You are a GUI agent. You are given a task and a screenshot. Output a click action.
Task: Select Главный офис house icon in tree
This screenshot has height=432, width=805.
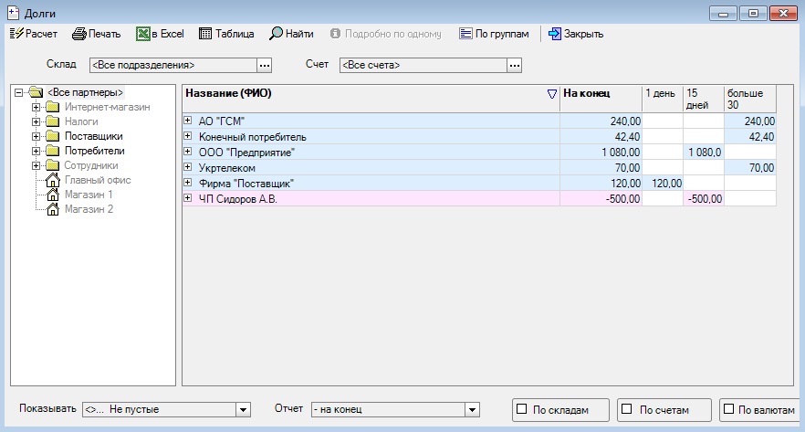[53, 180]
